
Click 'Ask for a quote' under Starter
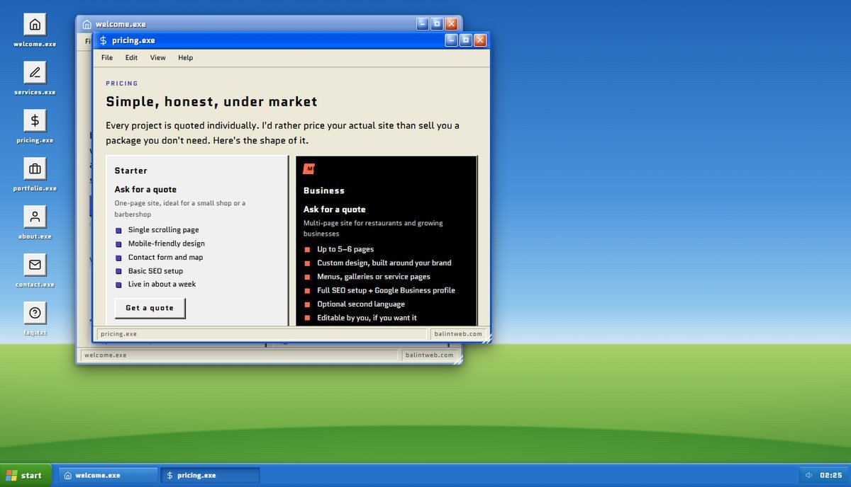(x=145, y=190)
